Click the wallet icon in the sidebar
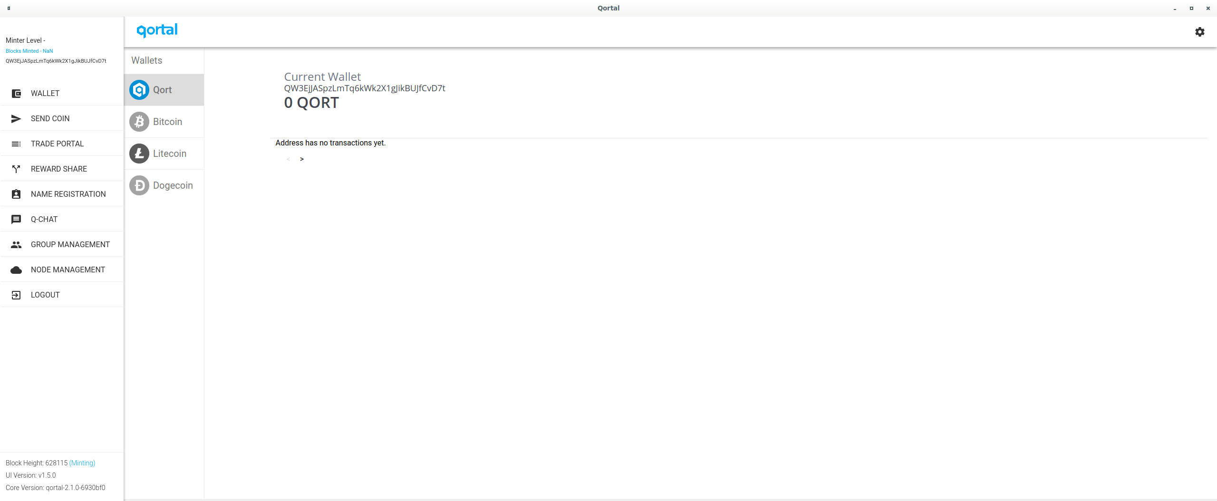Image resolution: width=1217 pixels, height=501 pixels. 16,94
